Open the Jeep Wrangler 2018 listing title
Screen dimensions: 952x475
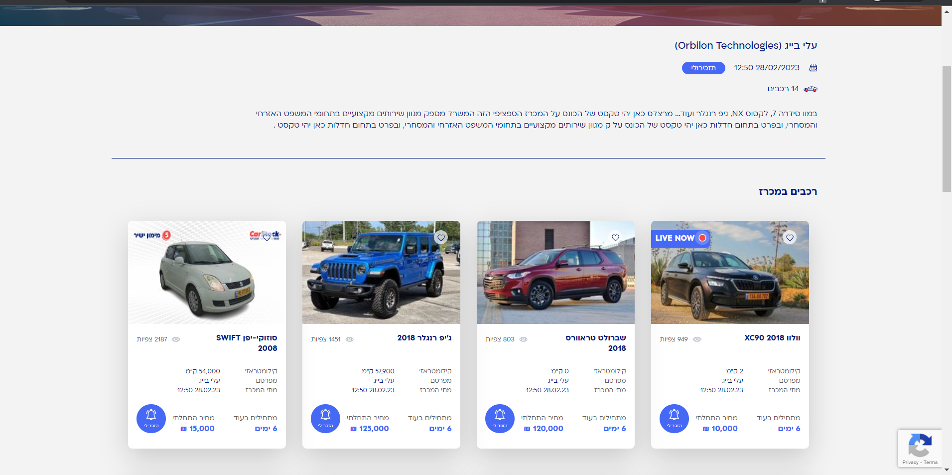pyautogui.click(x=424, y=338)
